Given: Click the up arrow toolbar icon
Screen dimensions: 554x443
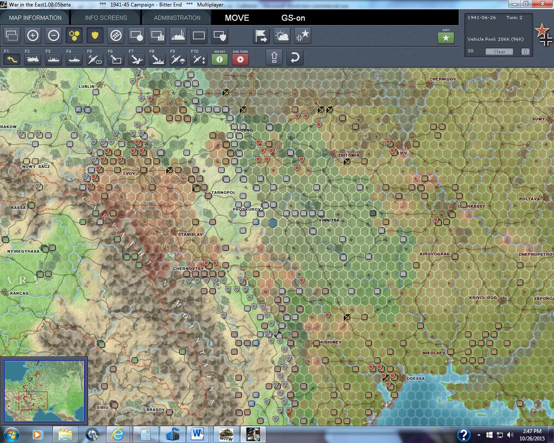Looking at the screenshot, I should point(274,58).
